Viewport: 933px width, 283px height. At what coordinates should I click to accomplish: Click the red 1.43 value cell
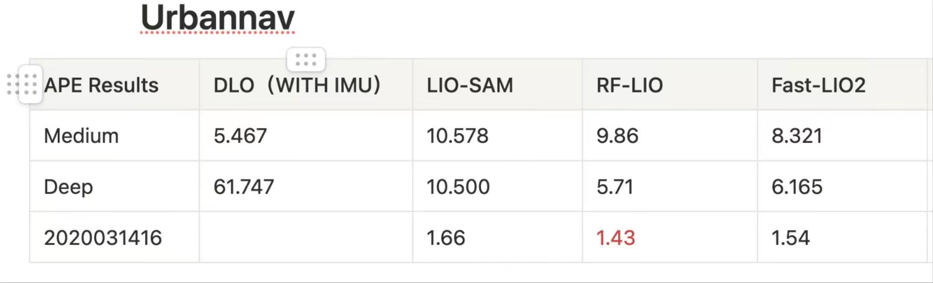670,237
